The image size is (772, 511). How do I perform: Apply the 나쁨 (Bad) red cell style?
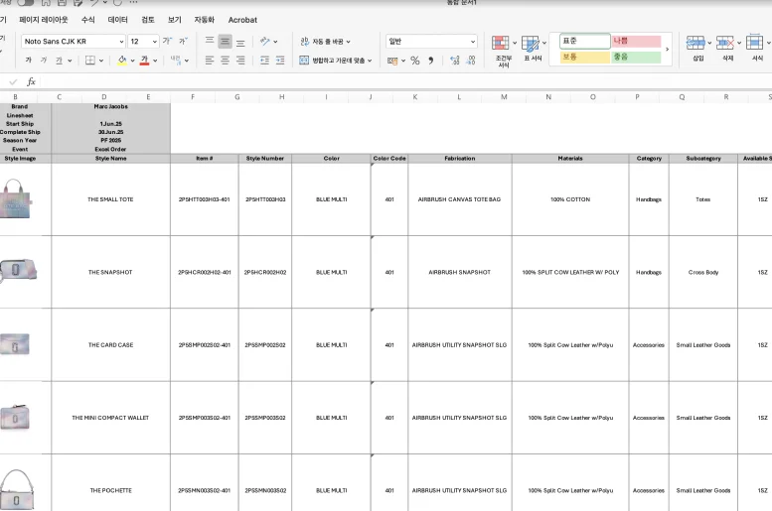tap(636, 42)
